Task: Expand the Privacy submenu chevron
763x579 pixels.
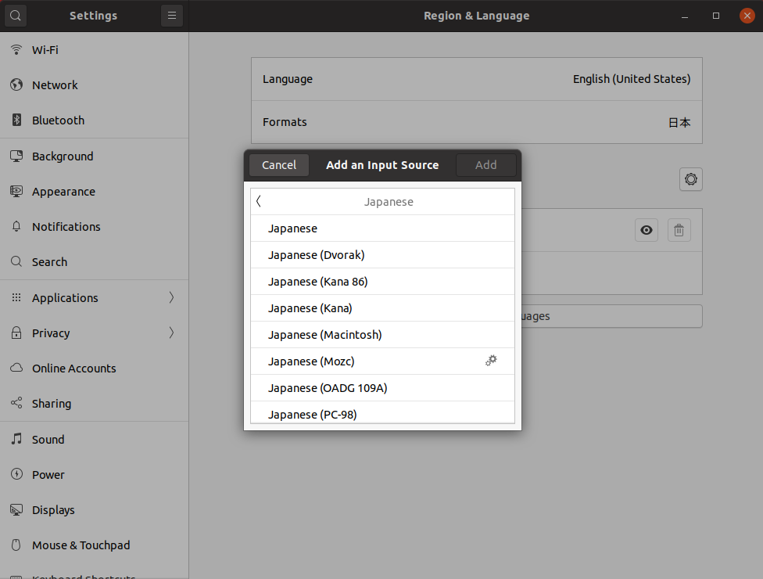Action: pos(171,333)
